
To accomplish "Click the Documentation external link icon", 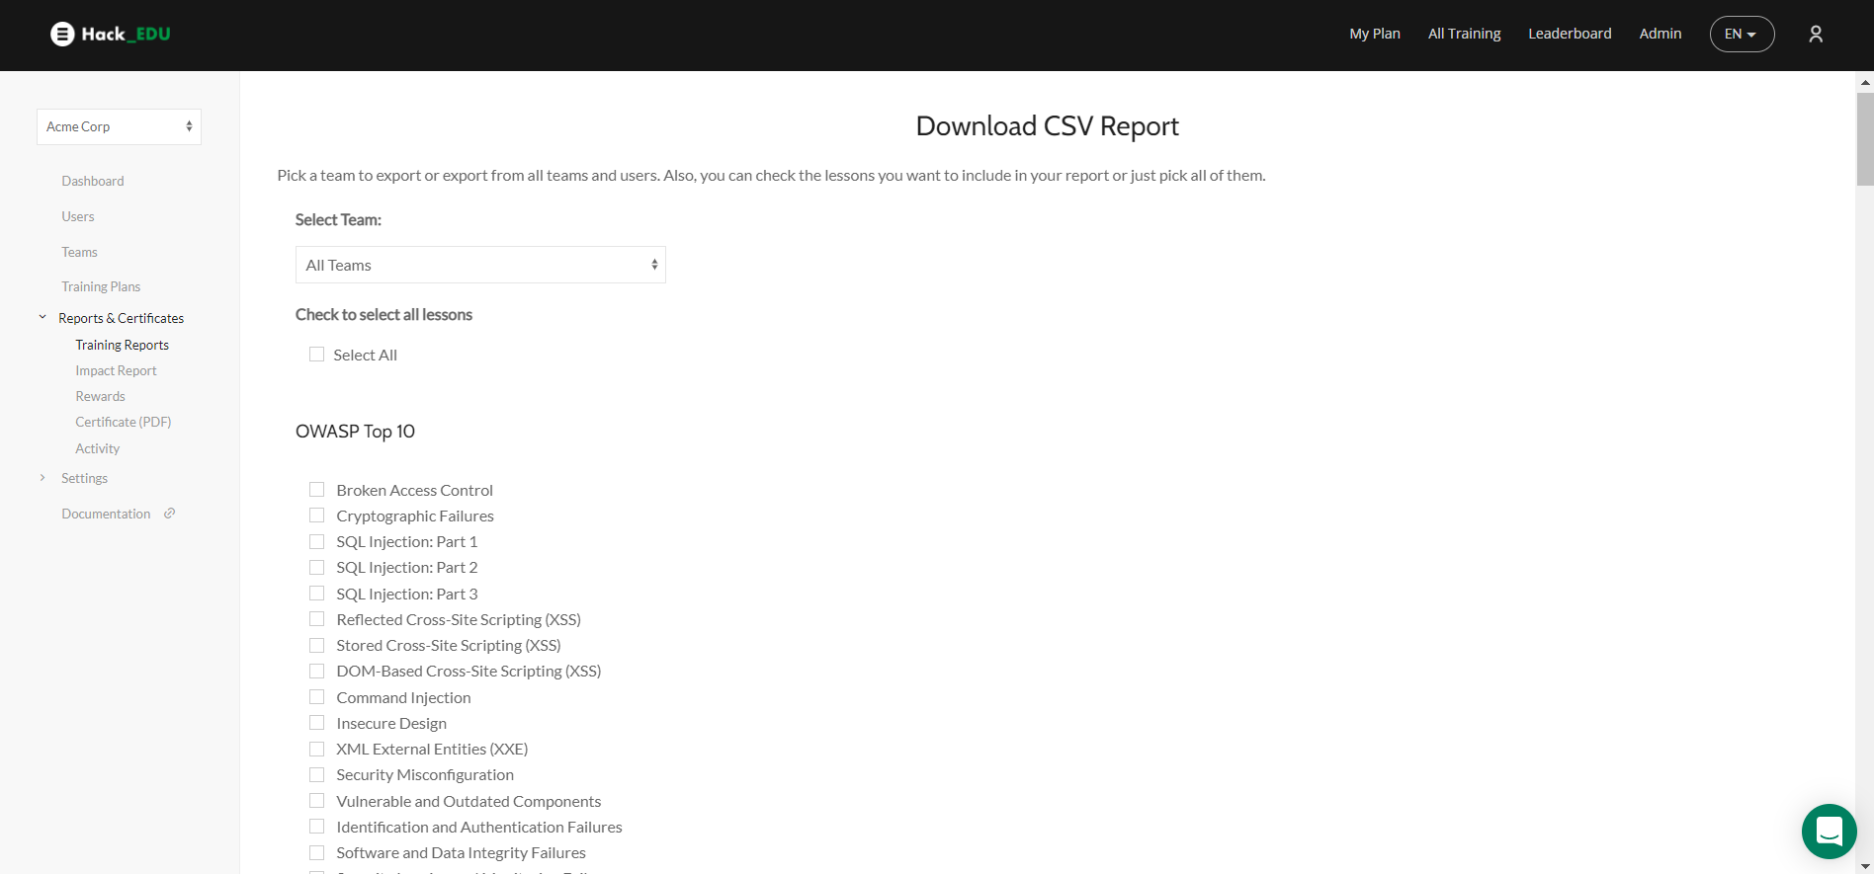I will [170, 514].
